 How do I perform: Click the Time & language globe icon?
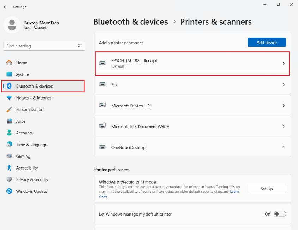click(9, 145)
